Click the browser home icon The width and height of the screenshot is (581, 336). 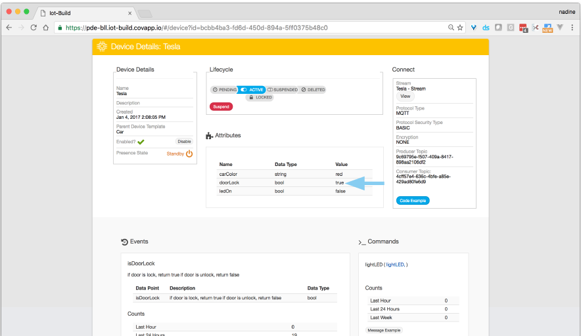pyautogui.click(x=45, y=28)
